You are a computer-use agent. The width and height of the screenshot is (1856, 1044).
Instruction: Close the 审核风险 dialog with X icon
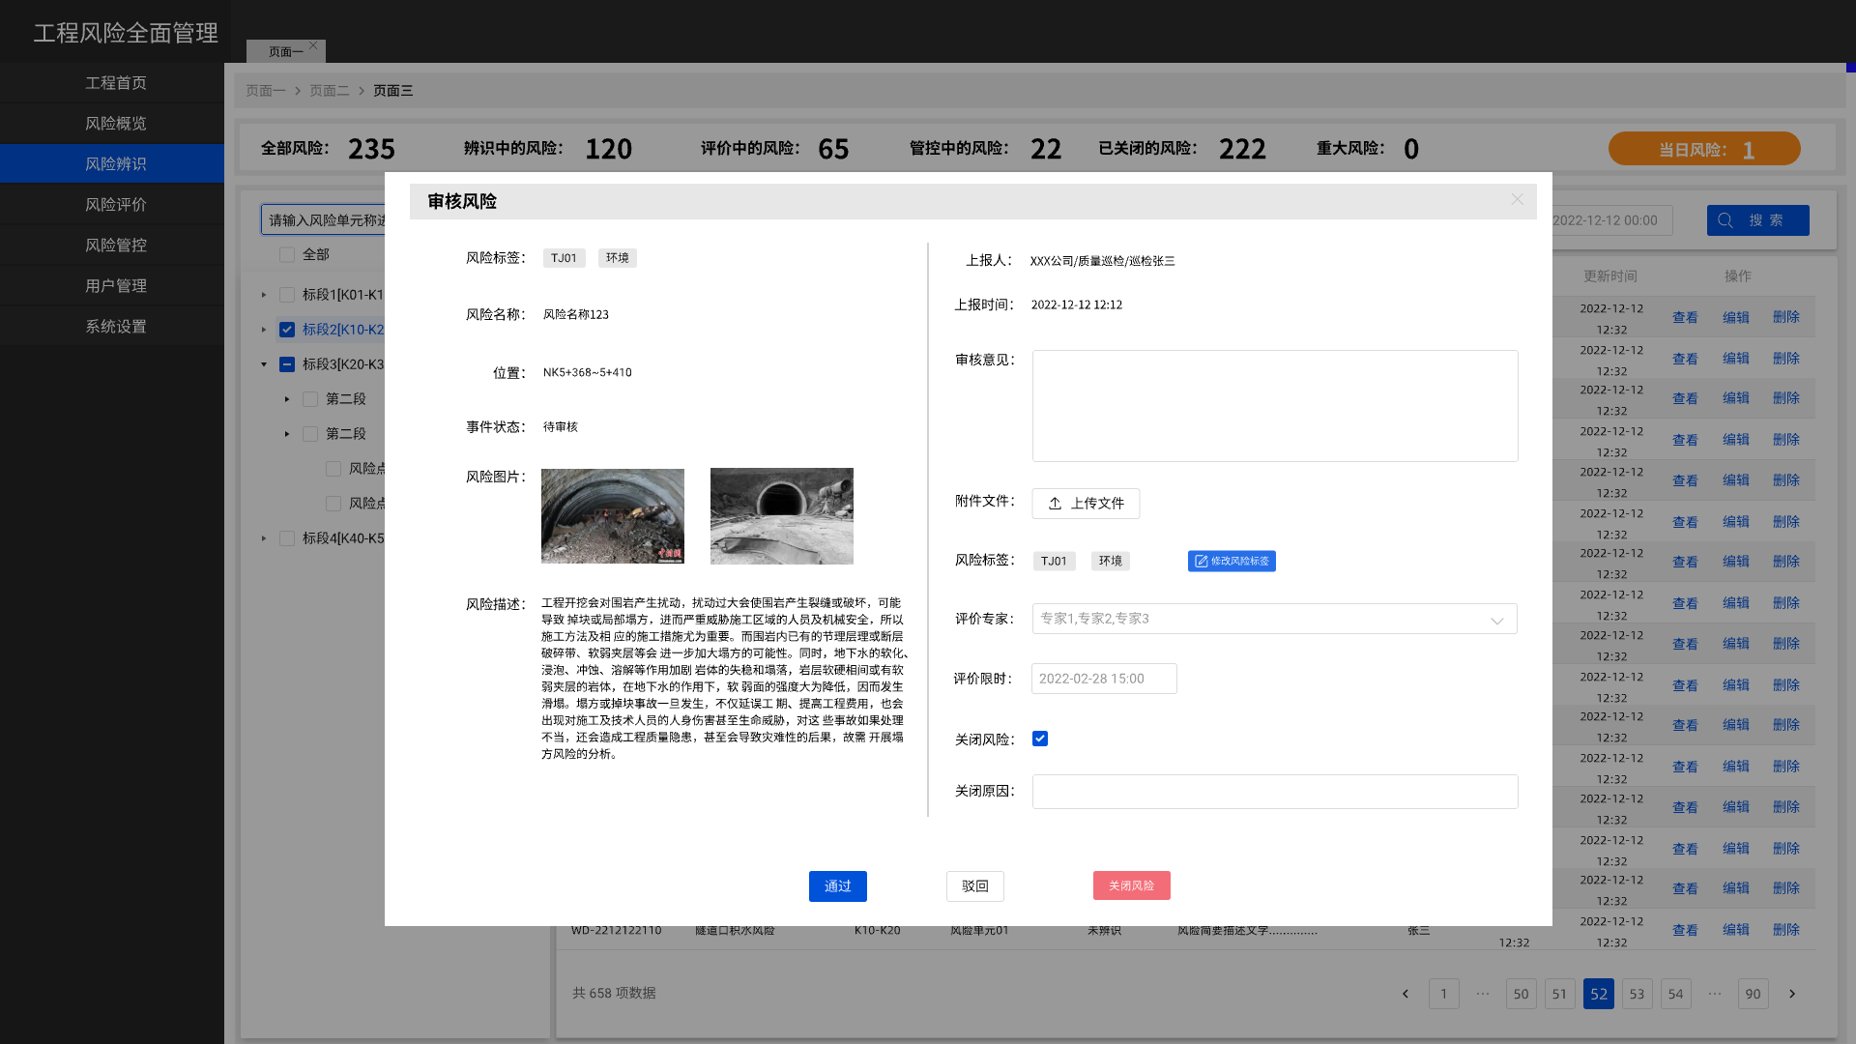(1517, 199)
